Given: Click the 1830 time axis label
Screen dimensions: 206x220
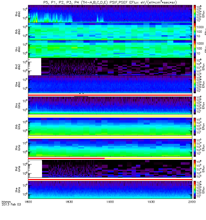Looking at the screenshot, I should [x=69, y=202].
